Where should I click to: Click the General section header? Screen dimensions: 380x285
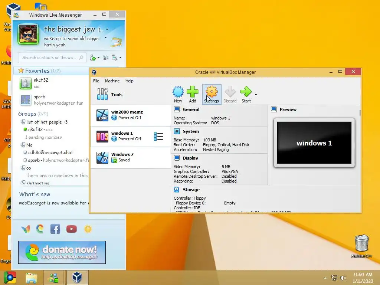pyautogui.click(x=191, y=109)
